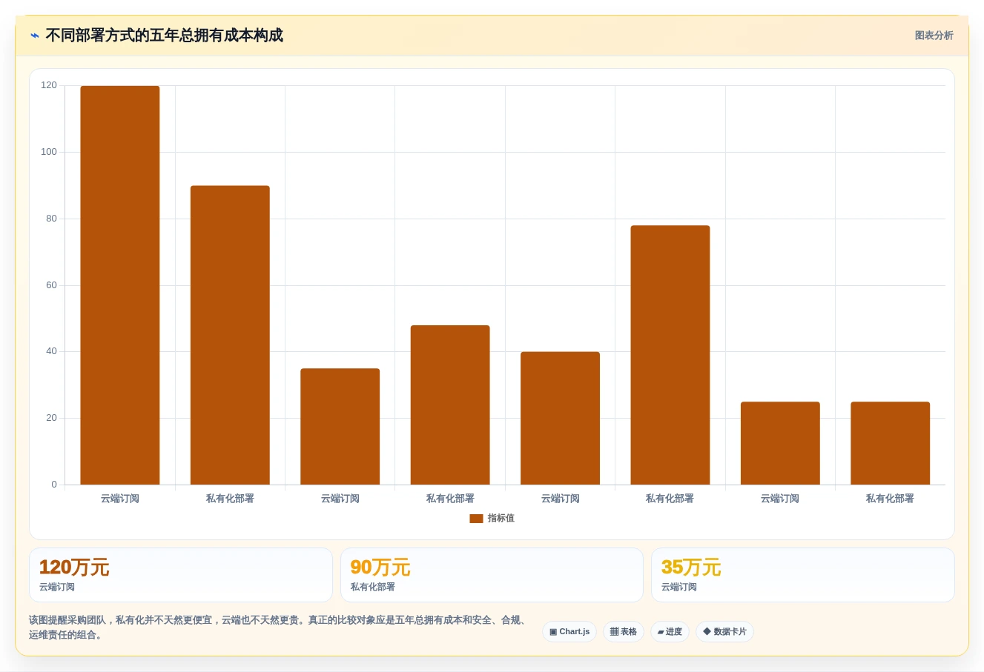
Task: Click the y-axis label 60
Action: click(x=51, y=285)
